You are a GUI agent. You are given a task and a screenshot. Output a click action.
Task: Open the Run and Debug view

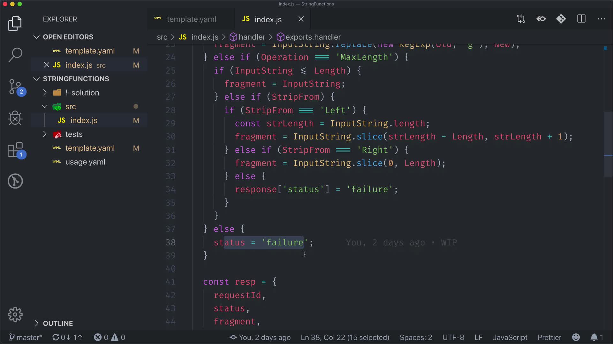point(15,118)
